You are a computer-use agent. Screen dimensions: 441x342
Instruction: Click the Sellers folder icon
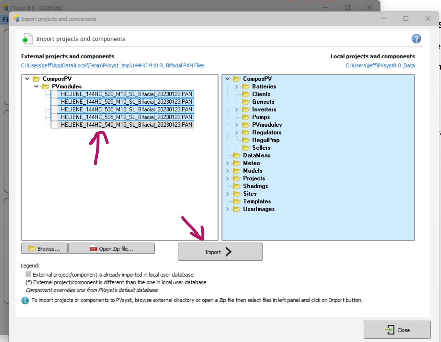pyautogui.click(x=246, y=148)
